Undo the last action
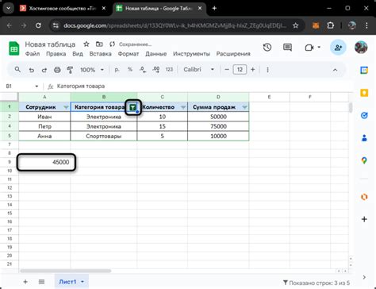This screenshot has height=289, width=376. [x=32, y=70]
